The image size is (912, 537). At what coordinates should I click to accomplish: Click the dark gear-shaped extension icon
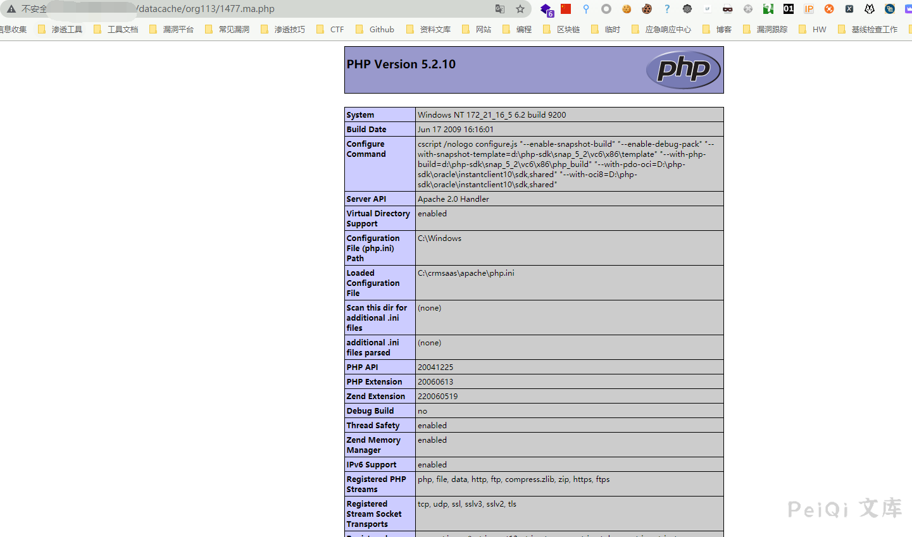pos(687,9)
